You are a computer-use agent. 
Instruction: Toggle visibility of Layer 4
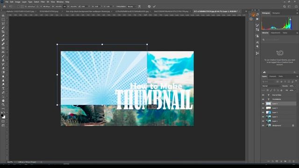click(x=263, y=108)
